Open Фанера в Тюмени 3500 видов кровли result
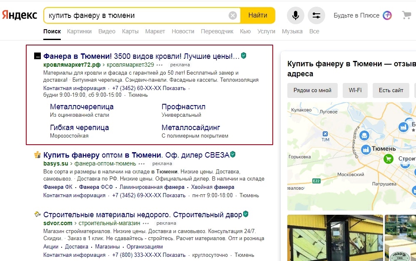 click(x=142, y=56)
